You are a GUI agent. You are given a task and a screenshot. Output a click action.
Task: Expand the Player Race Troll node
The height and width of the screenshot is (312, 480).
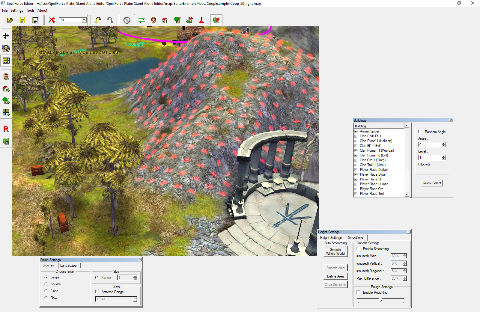[x=356, y=194]
